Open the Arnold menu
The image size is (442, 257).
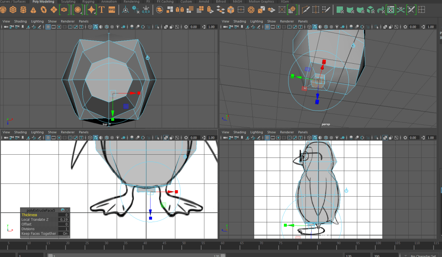pyautogui.click(x=204, y=2)
